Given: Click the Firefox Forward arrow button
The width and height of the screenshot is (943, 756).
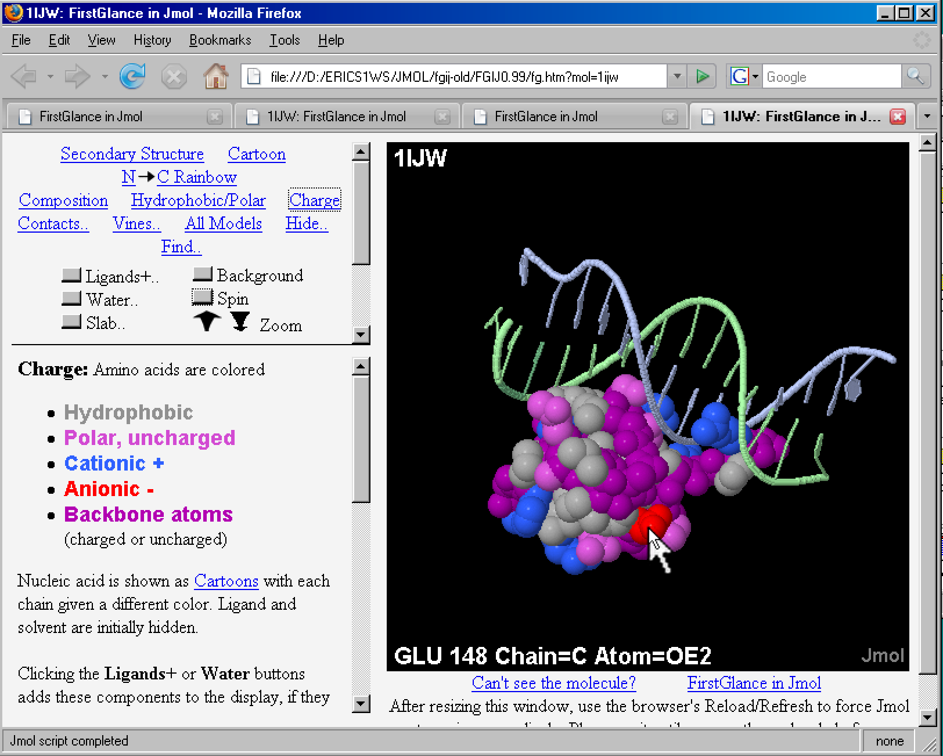Looking at the screenshot, I should (77, 77).
